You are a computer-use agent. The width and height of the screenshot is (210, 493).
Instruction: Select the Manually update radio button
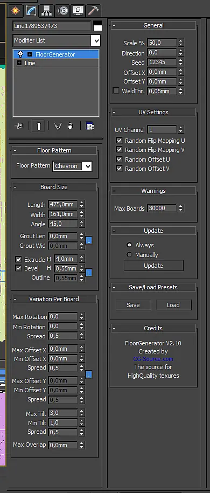point(129,254)
